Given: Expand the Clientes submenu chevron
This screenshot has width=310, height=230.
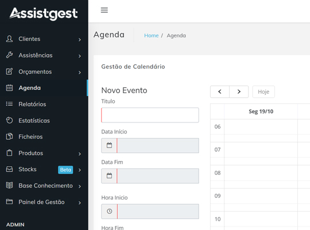Looking at the screenshot, I should pos(80,40).
